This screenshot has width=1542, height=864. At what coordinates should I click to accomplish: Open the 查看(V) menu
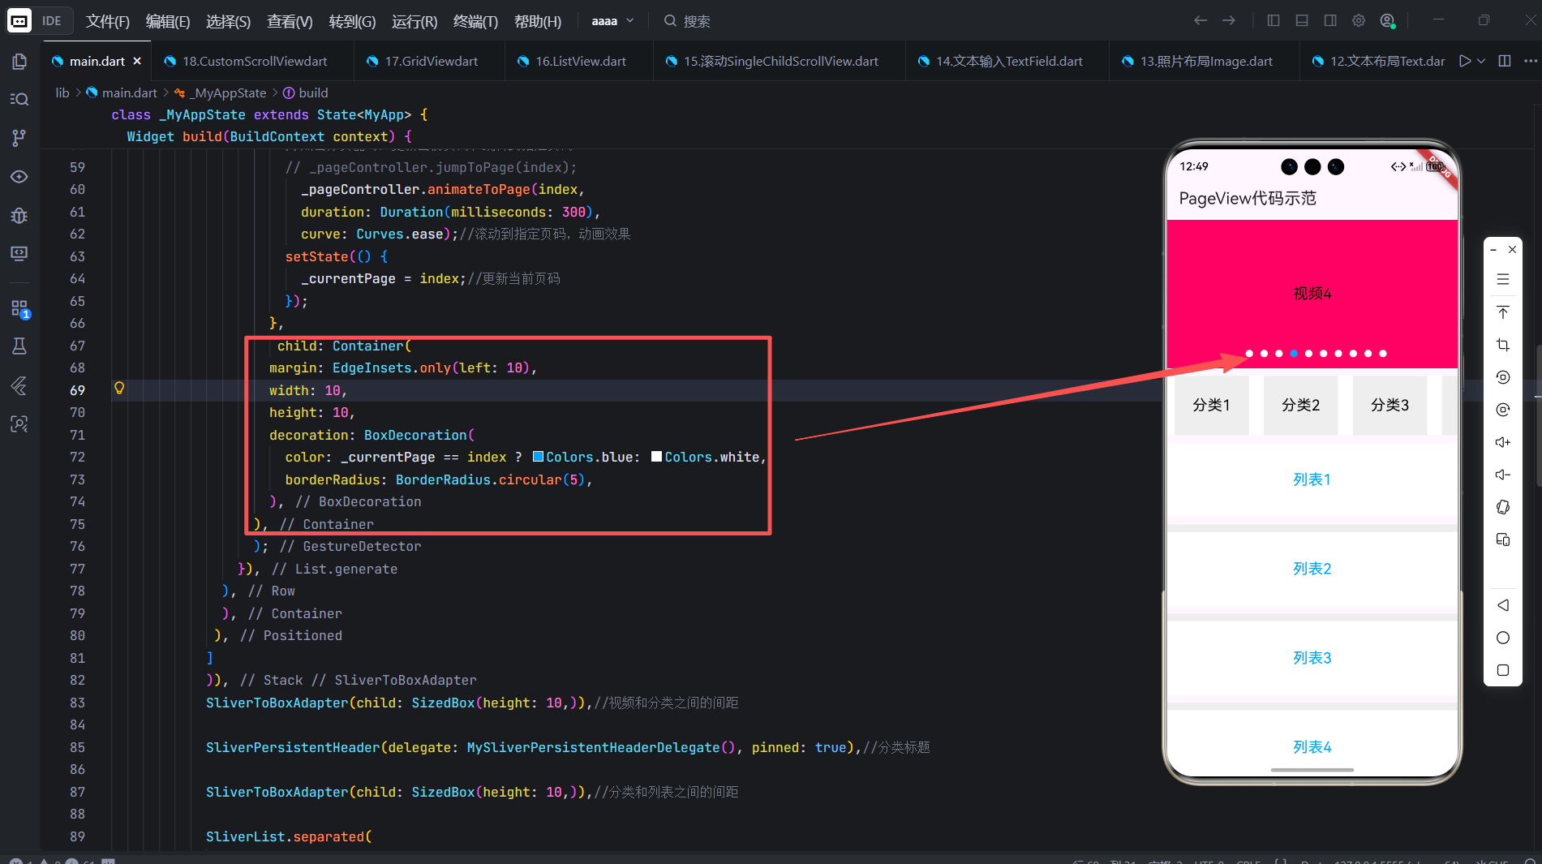click(x=290, y=21)
